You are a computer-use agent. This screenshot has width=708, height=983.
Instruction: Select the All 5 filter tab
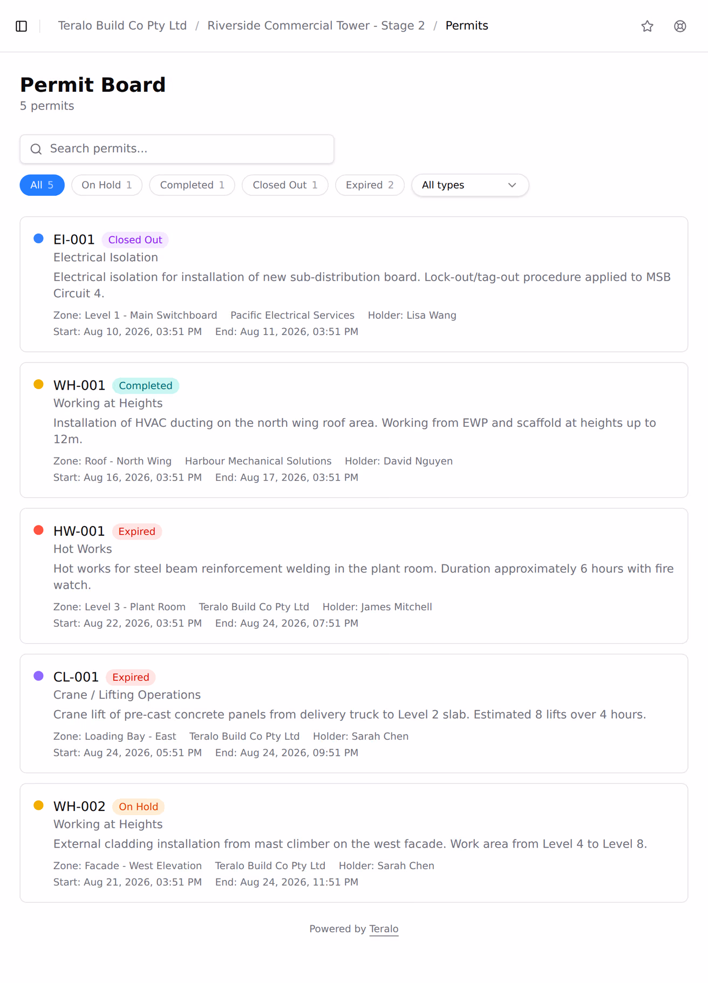point(42,185)
